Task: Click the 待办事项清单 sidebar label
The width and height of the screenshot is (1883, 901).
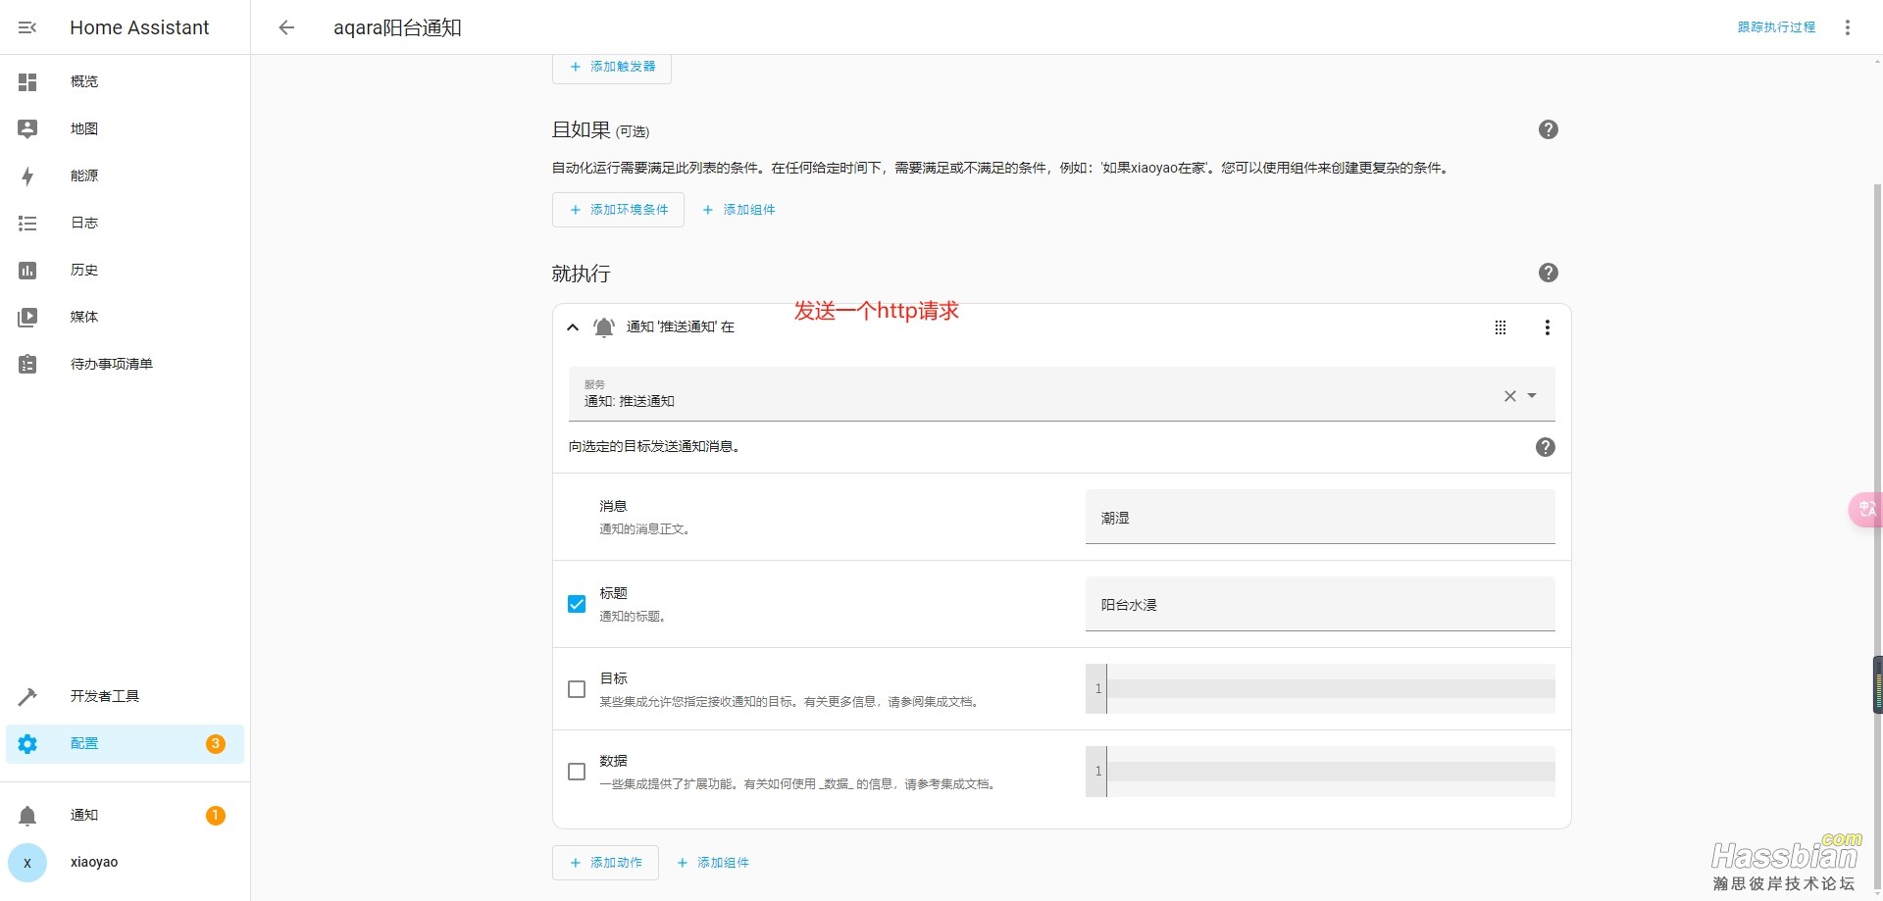Action: pyautogui.click(x=112, y=364)
